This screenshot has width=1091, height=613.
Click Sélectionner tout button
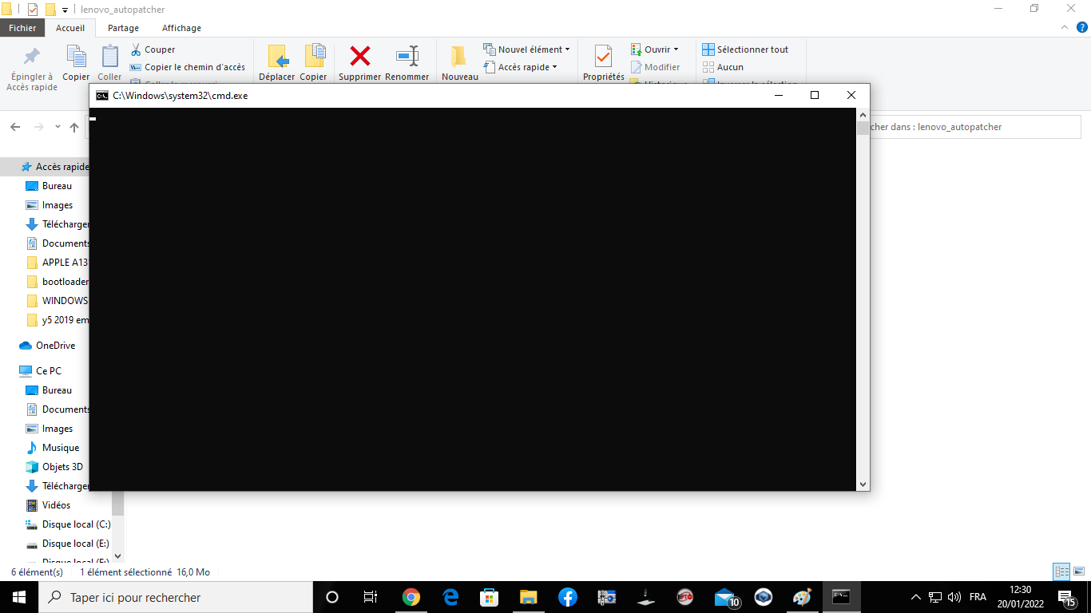745,49
